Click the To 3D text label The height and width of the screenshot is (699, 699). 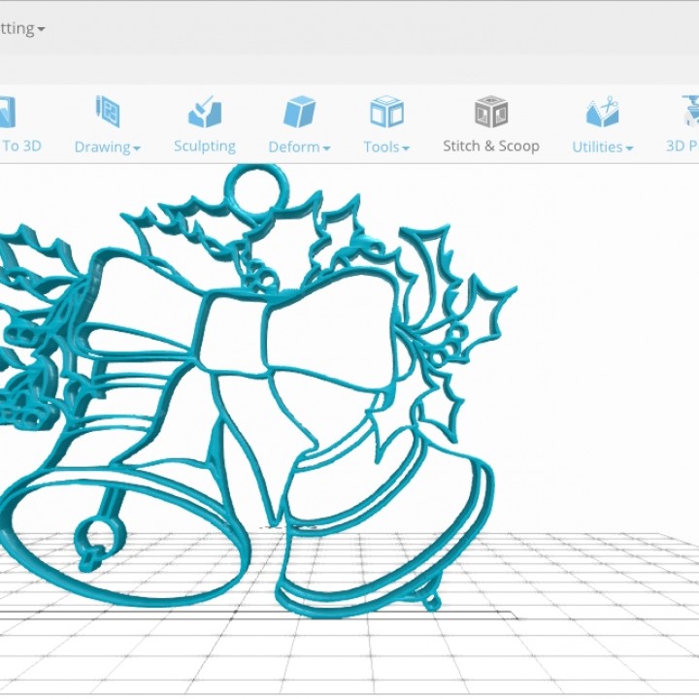point(20,146)
